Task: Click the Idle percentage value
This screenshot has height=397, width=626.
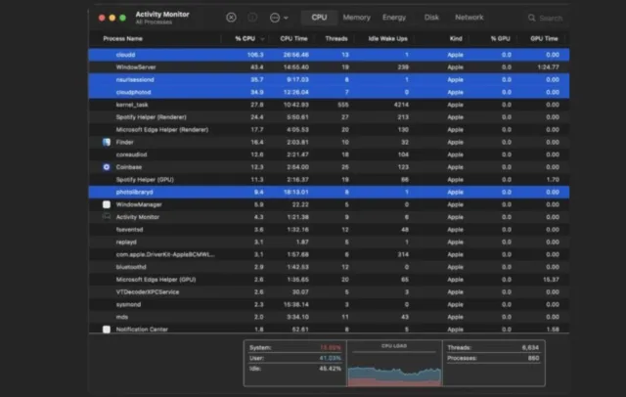Action: [x=331, y=369]
